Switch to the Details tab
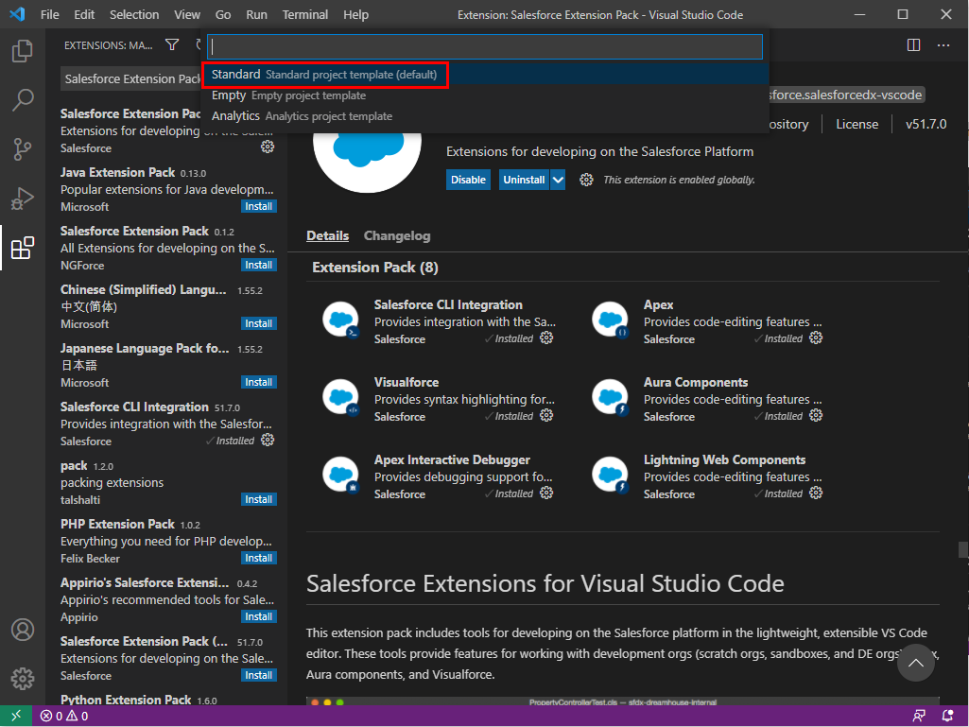 point(327,235)
